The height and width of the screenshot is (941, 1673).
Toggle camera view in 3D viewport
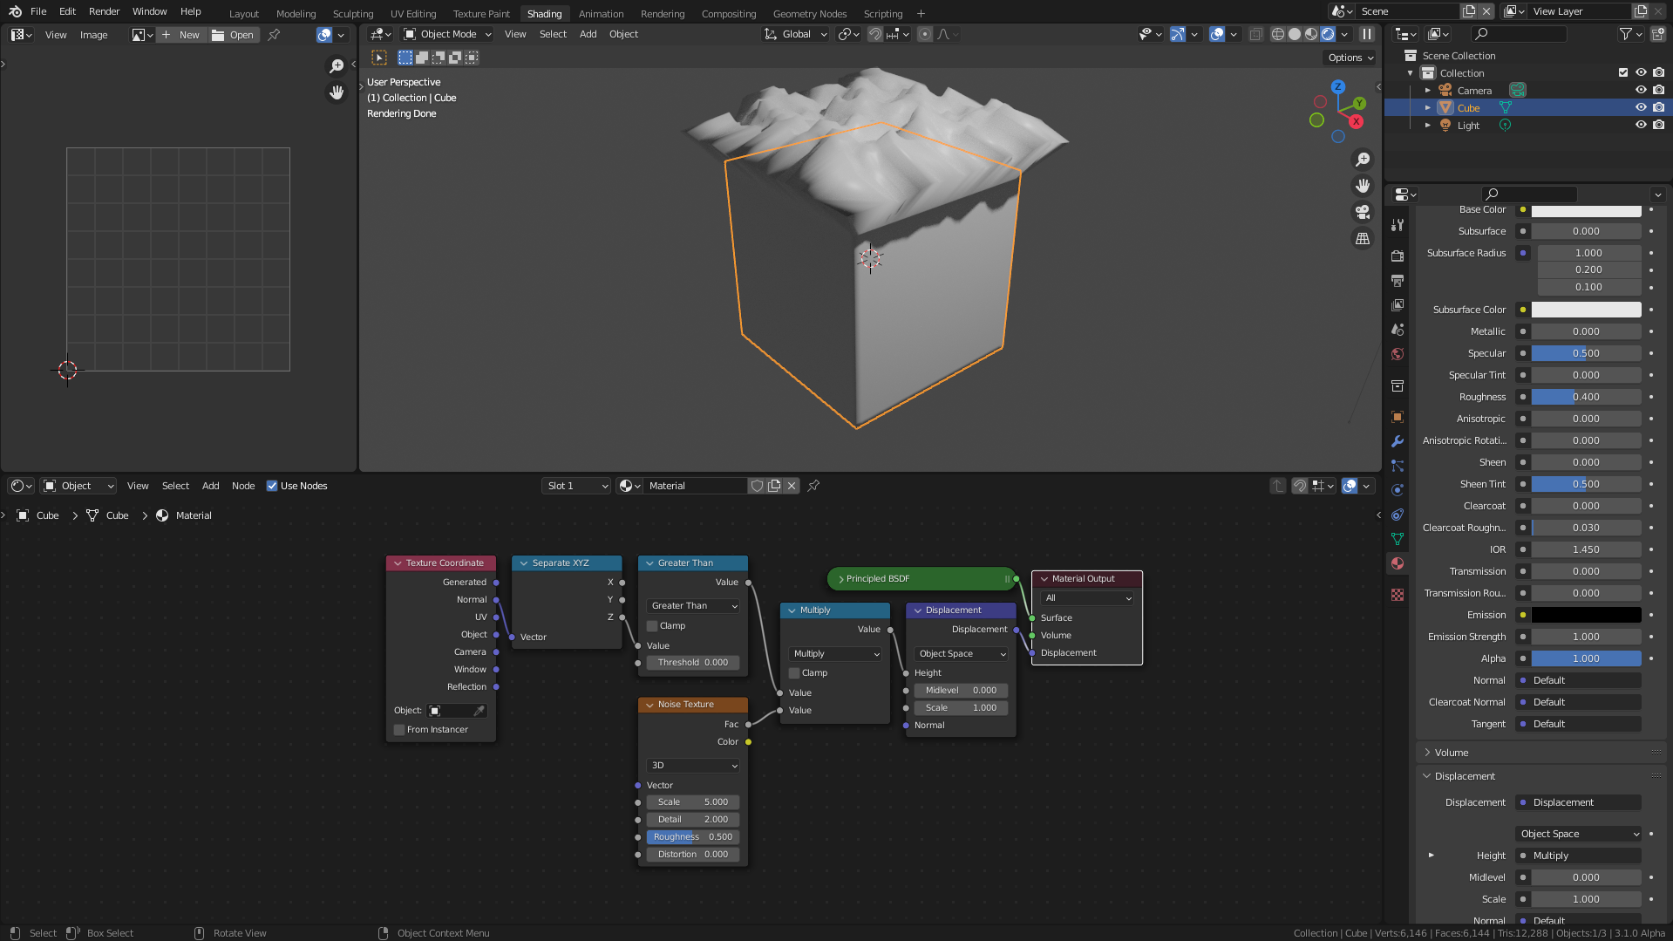click(x=1363, y=212)
